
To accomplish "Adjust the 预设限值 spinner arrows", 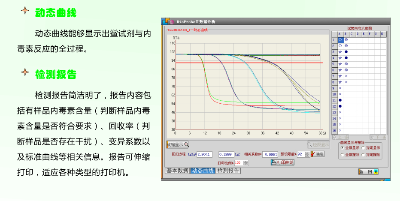I will tap(306, 154).
